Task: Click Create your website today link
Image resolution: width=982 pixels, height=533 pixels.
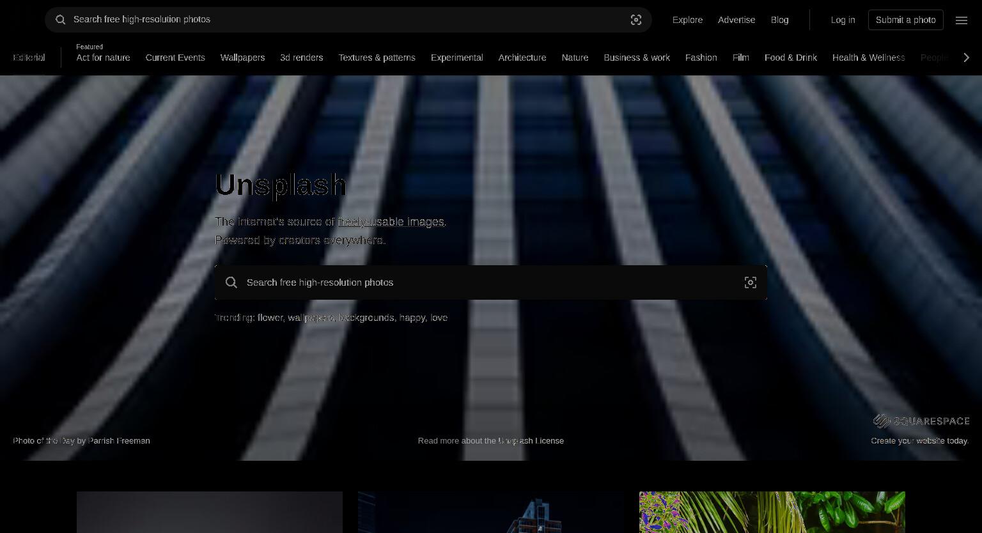Action: (x=920, y=440)
